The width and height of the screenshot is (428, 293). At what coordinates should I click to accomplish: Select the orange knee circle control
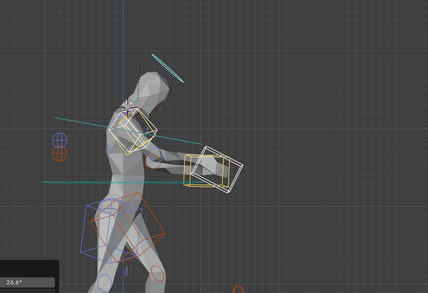coord(158,273)
